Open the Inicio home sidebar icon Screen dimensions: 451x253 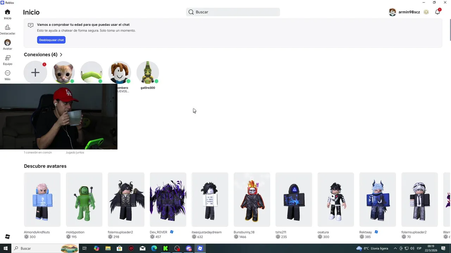click(x=7, y=12)
